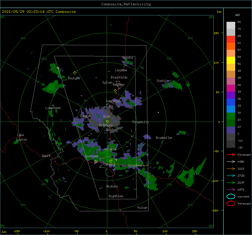The height and width of the screenshot is (235, 252).
Task: Click the ThreeHills city label
Action: pyautogui.click(x=140, y=122)
